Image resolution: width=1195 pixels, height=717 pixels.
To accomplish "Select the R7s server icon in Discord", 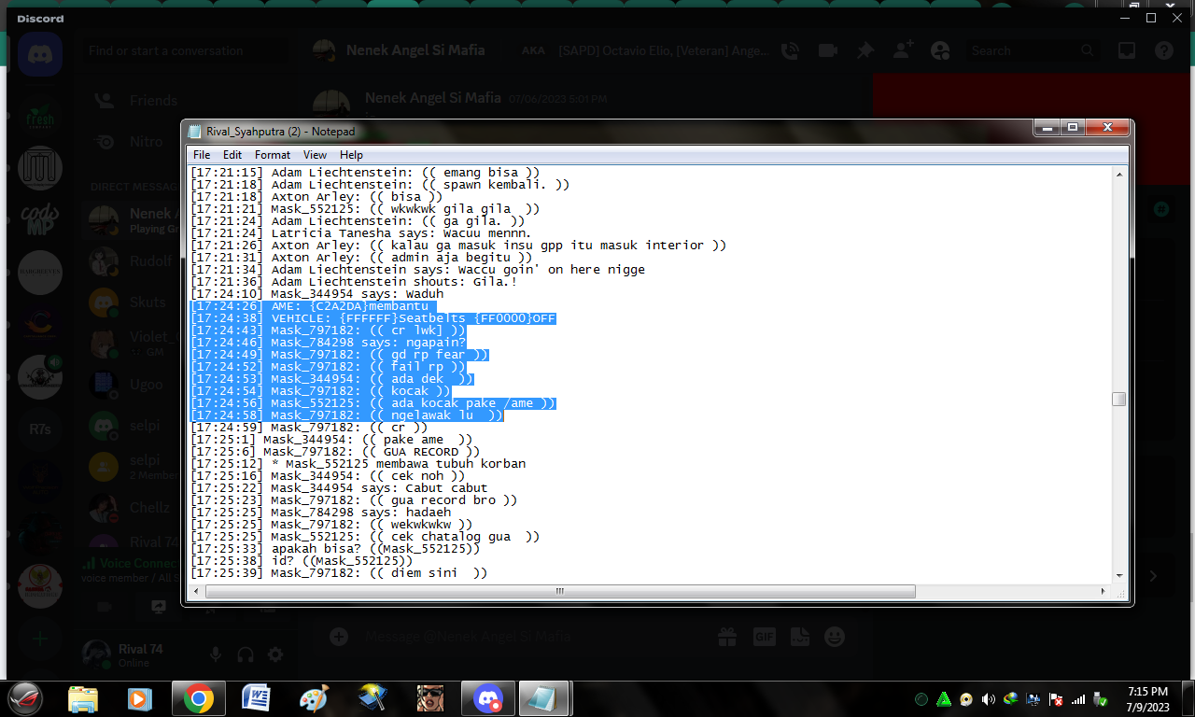I will 40,429.
